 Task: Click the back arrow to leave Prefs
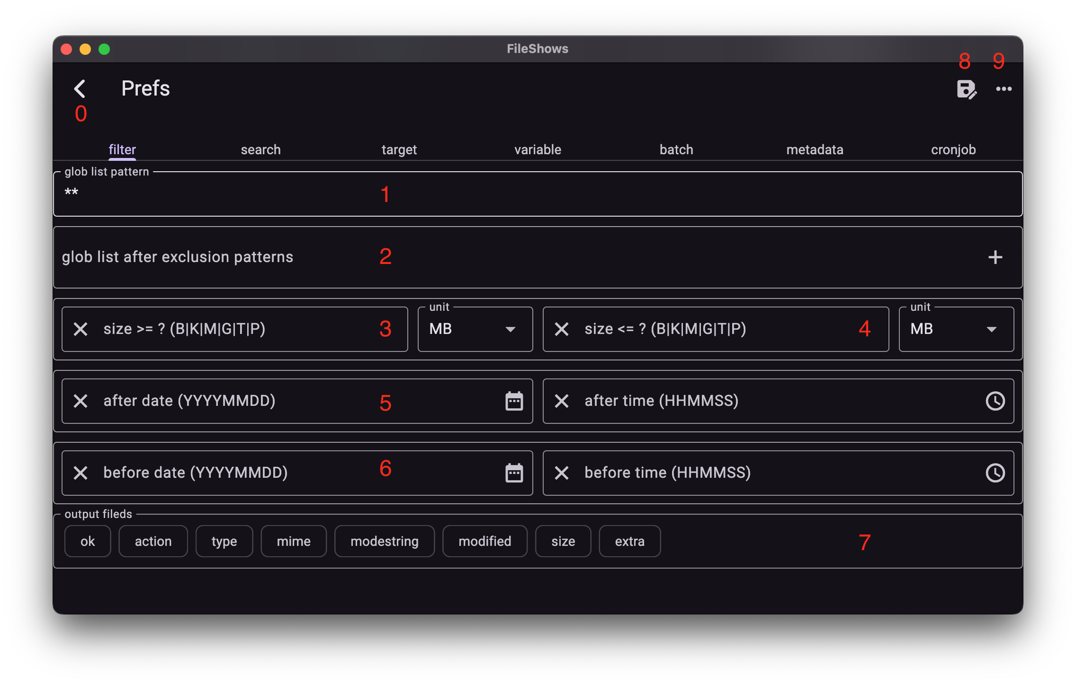click(x=81, y=88)
